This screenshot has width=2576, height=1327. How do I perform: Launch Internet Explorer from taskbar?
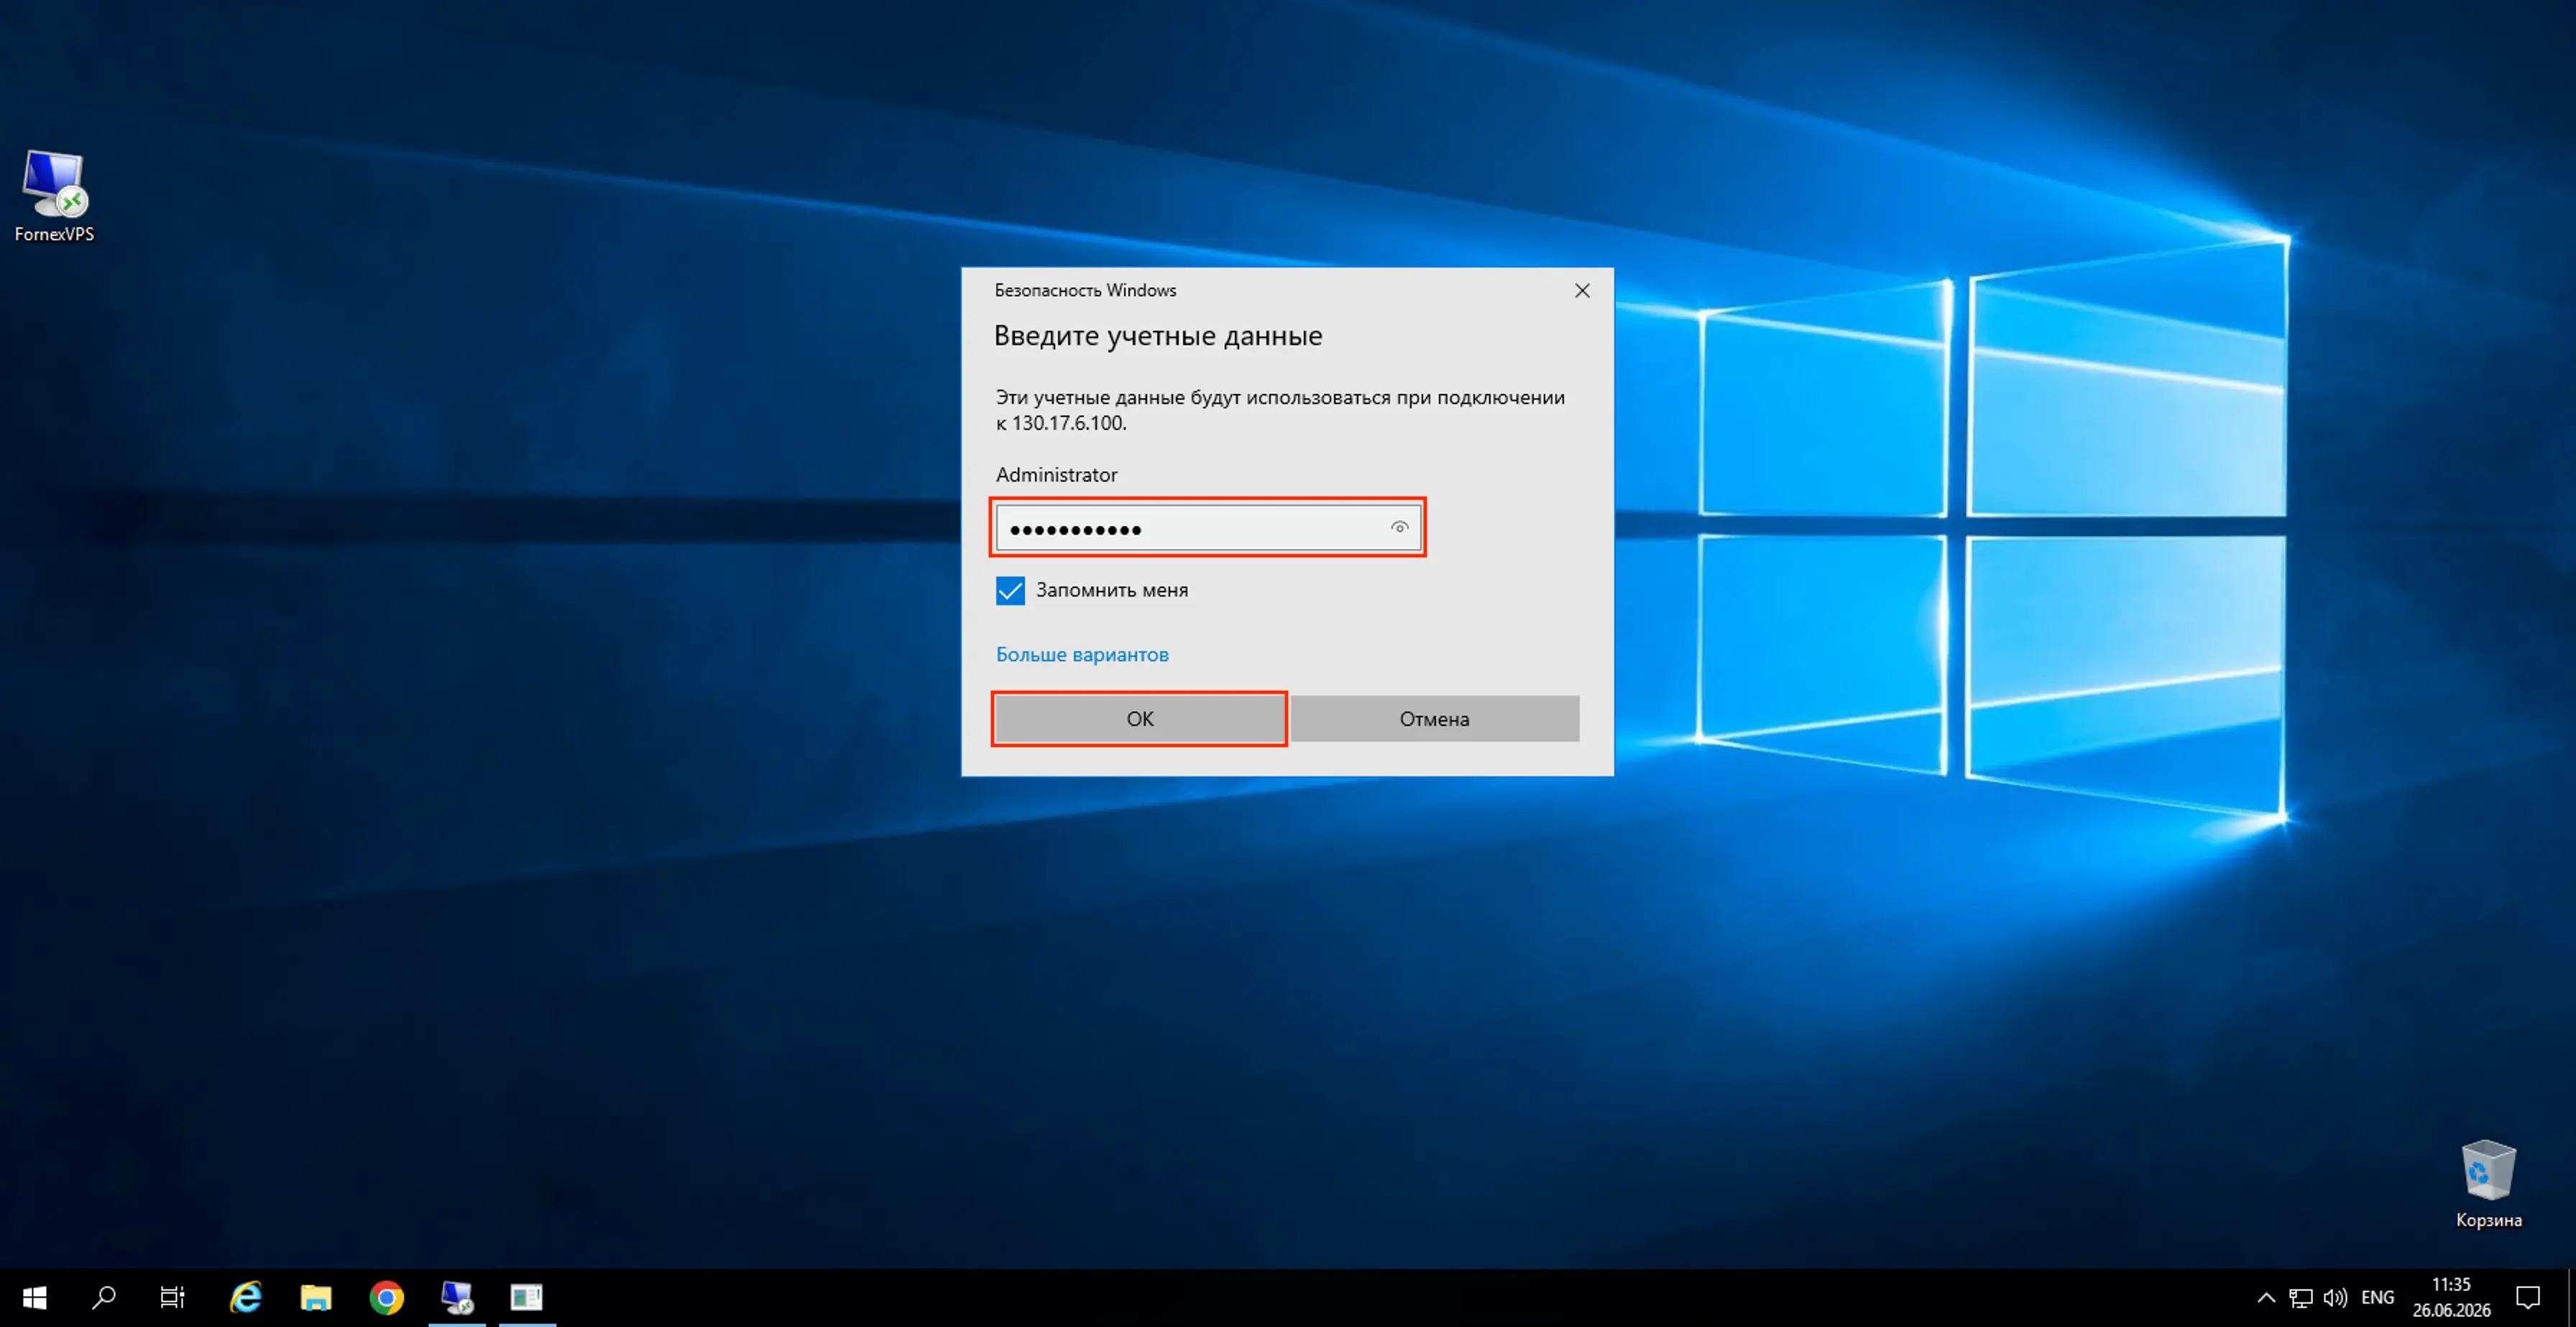(x=246, y=1298)
